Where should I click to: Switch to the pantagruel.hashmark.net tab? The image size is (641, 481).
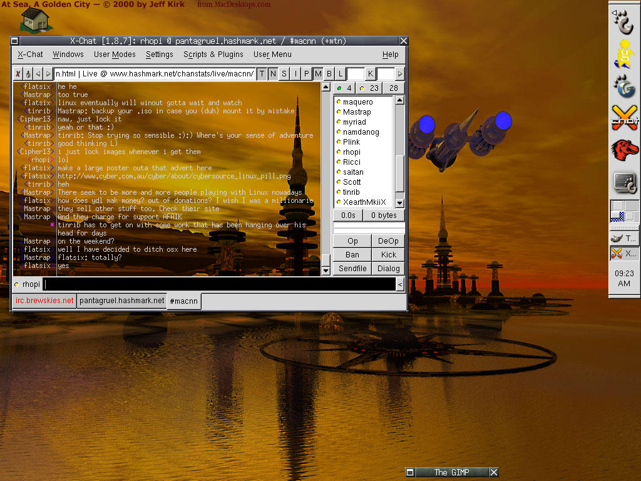pos(122,301)
